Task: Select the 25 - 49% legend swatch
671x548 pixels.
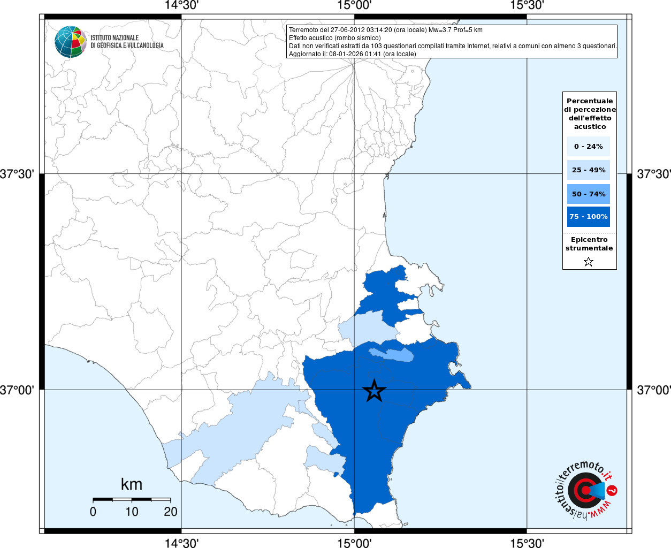Action: tap(589, 170)
